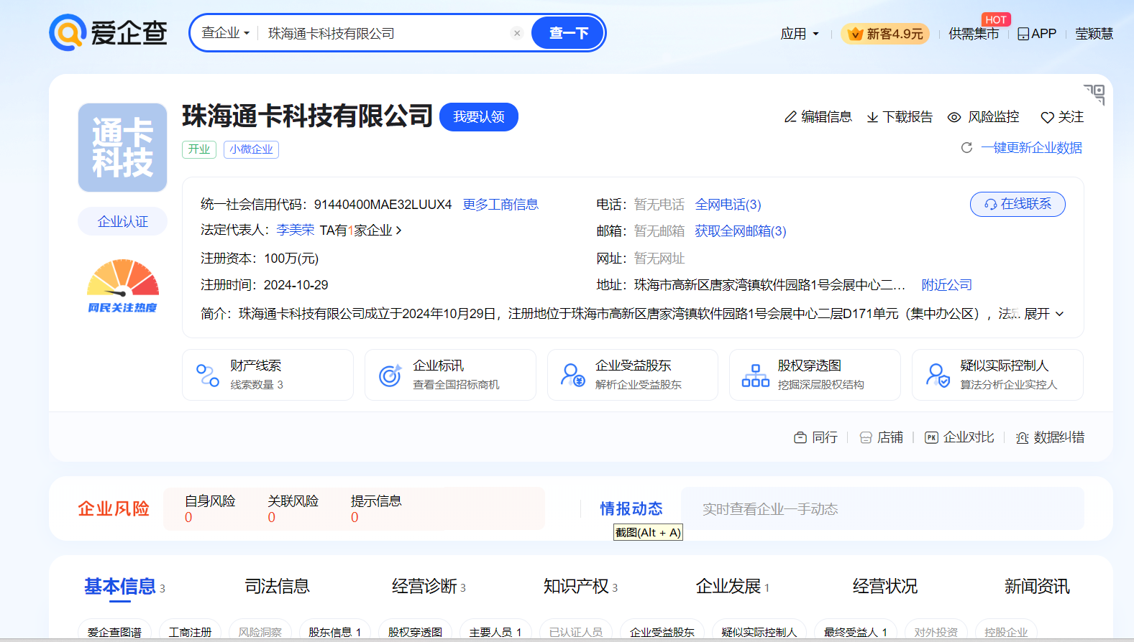
Task: Click the 我要认领 button
Action: tap(478, 117)
